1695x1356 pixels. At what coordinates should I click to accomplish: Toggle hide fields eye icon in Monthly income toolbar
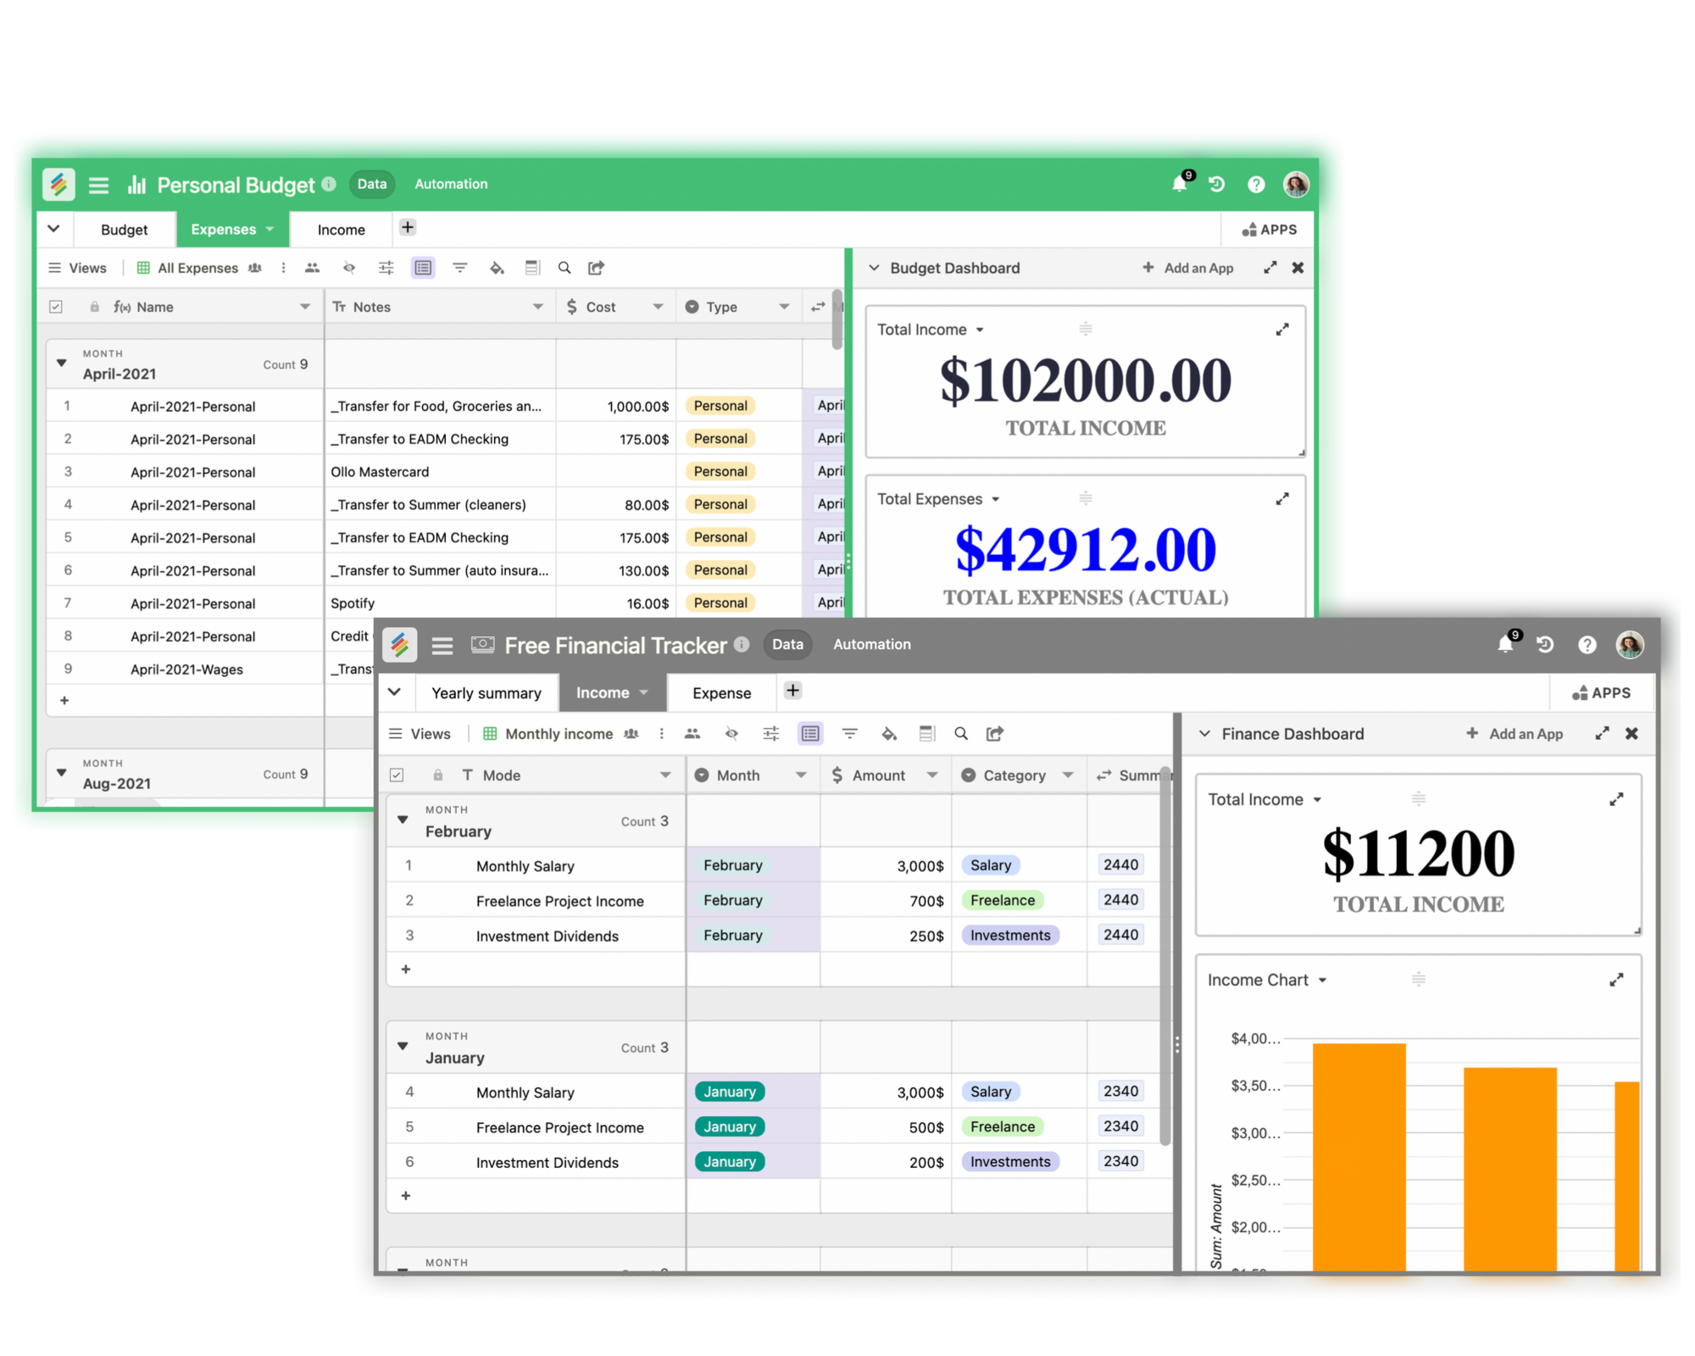tap(731, 734)
